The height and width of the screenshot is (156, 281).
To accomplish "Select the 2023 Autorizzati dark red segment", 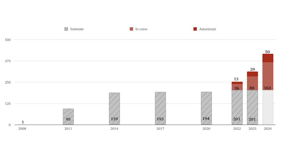I will (252, 74).
